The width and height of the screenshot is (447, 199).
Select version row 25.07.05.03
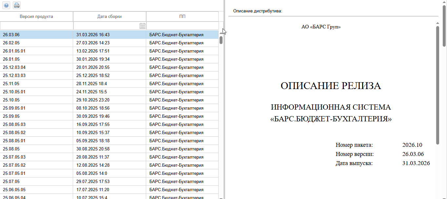[109, 157]
